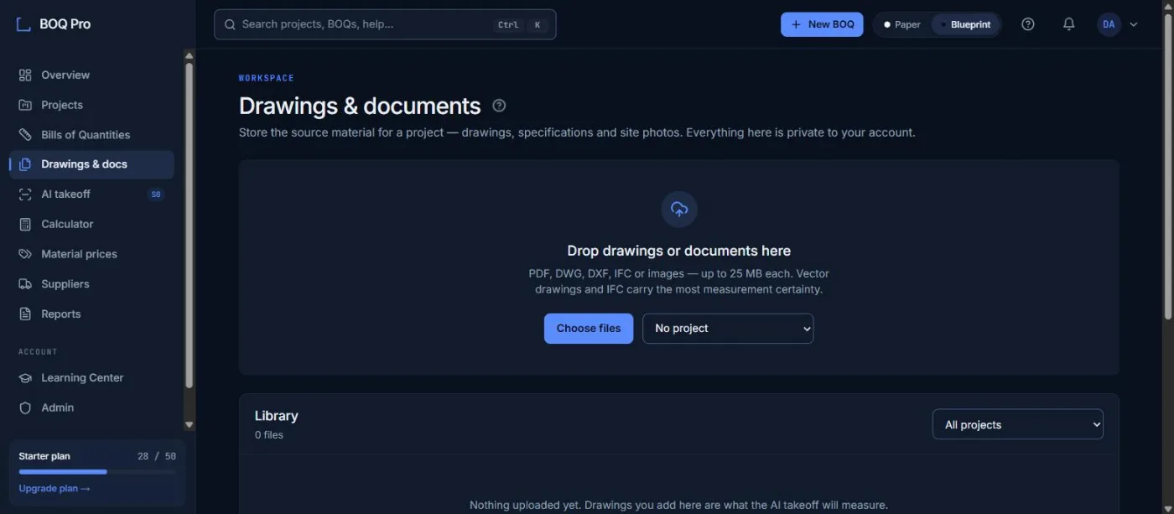Open the No project dropdown
Screen dimensions: 1174x514
(728, 329)
